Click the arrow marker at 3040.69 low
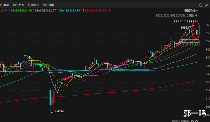This screenshot has height=122, width=210. point(52,113)
